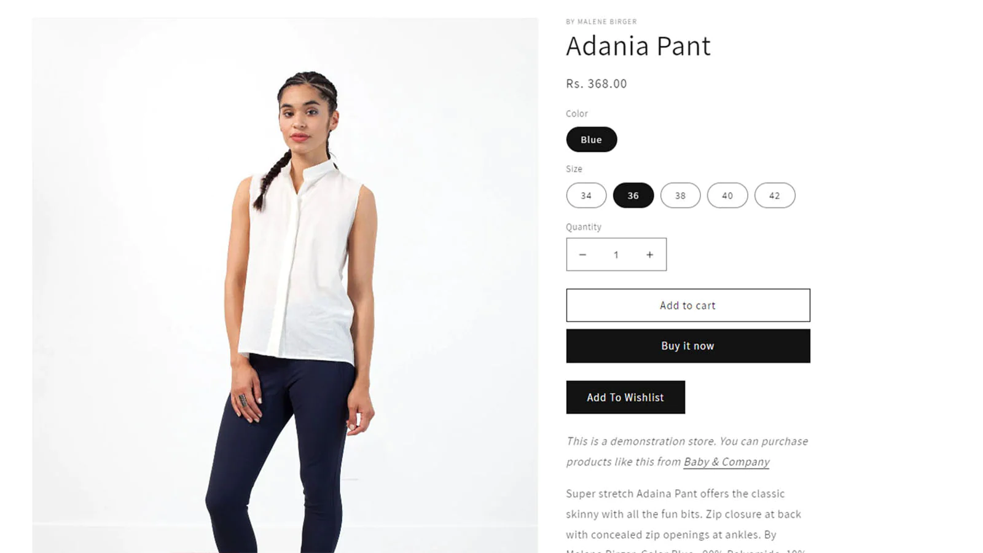Open the Baby & Company link
983x553 pixels.
[x=726, y=461]
